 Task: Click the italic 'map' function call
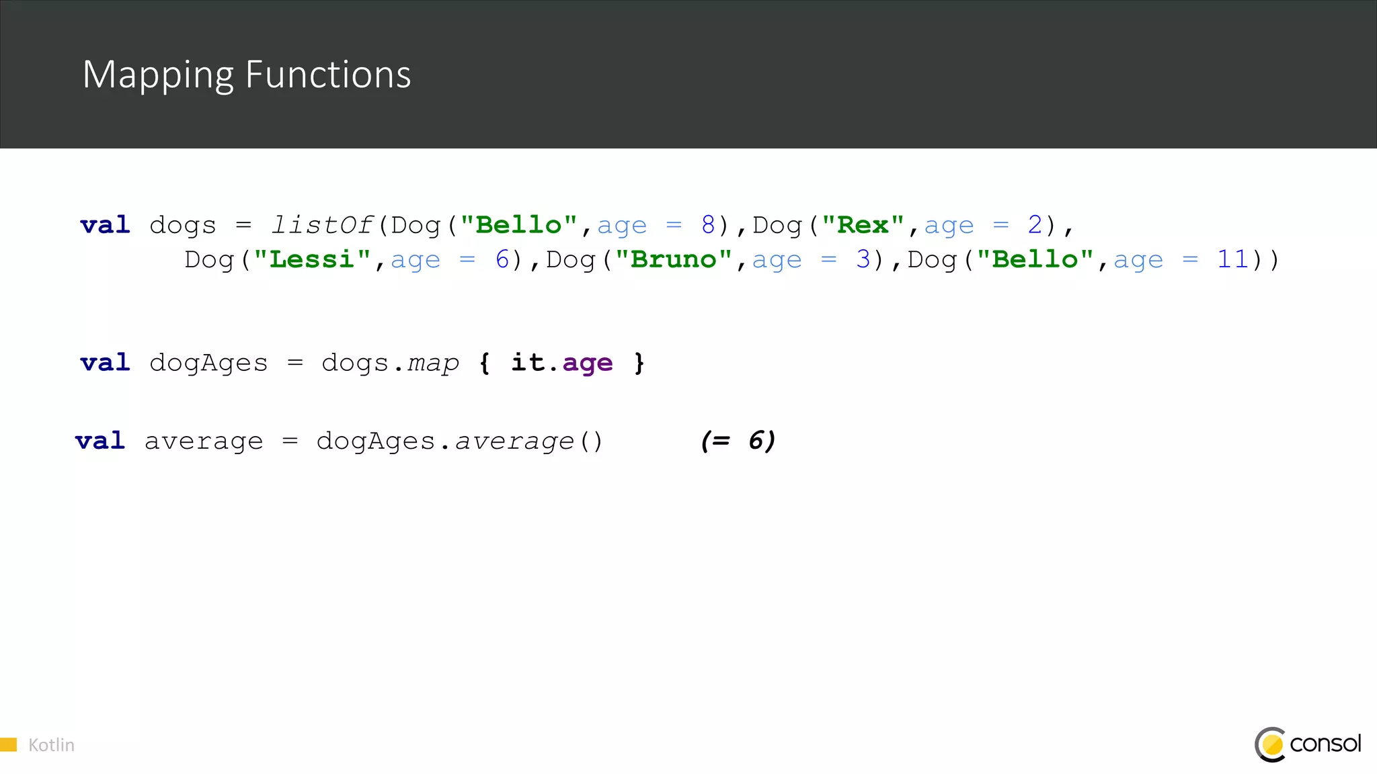click(433, 363)
